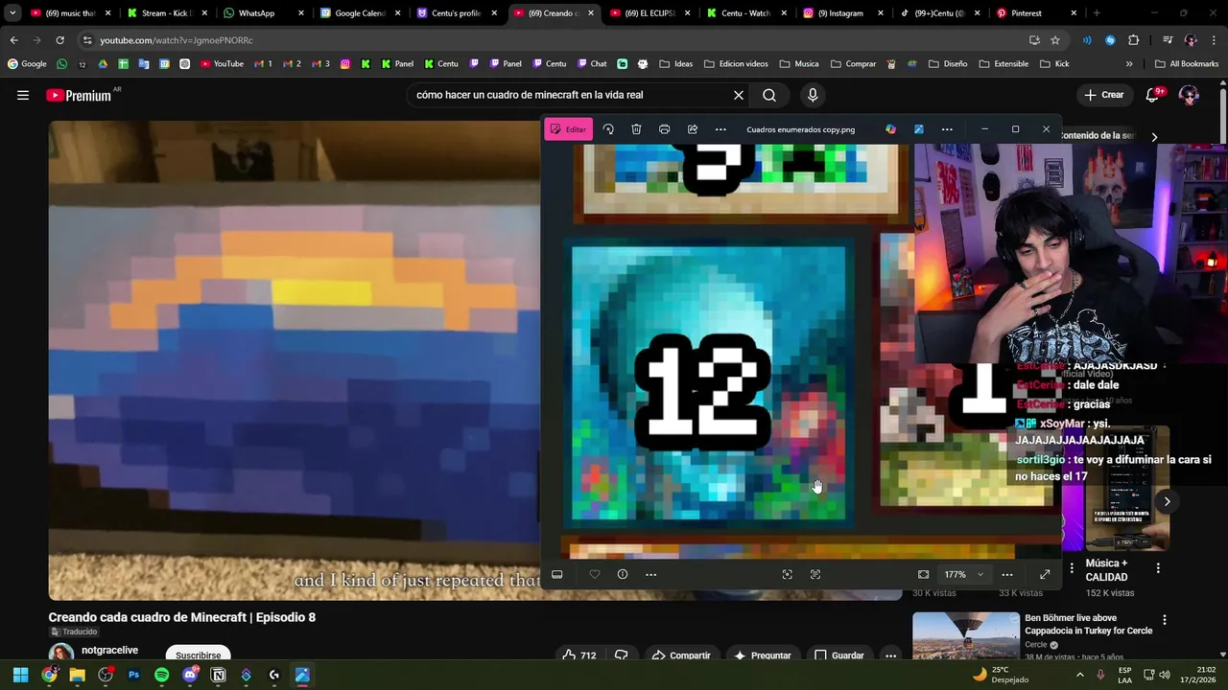Enter full screen in Photos viewer
This screenshot has width=1228, height=690.
[x=1045, y=574]
